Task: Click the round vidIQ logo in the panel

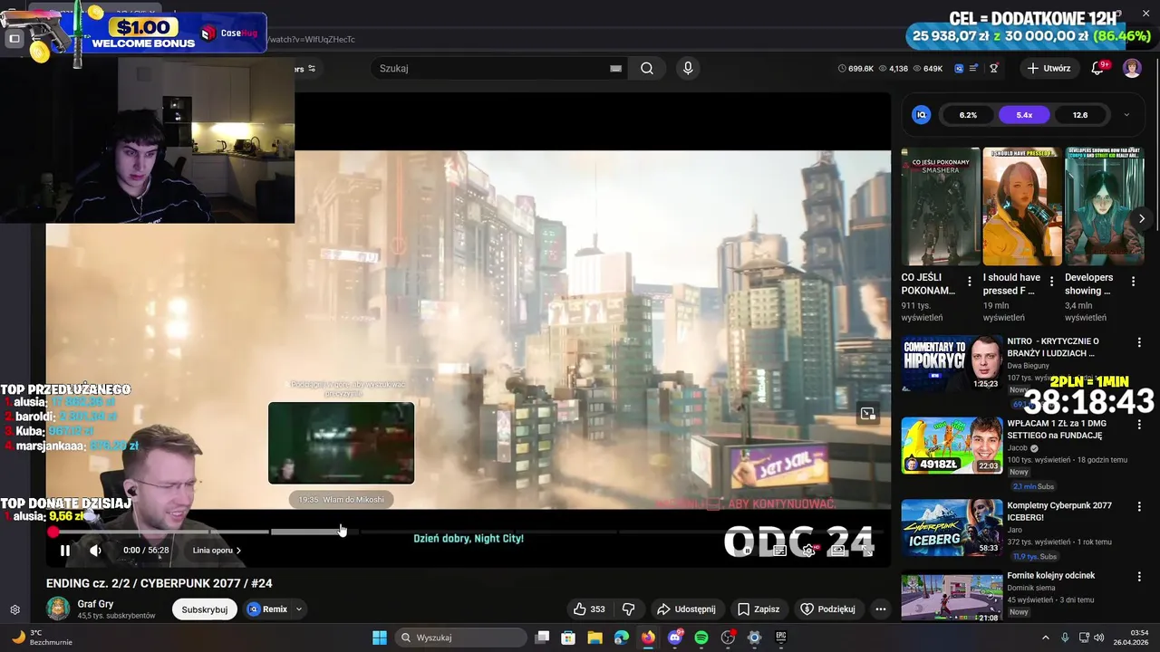Action: coord(922,115)
